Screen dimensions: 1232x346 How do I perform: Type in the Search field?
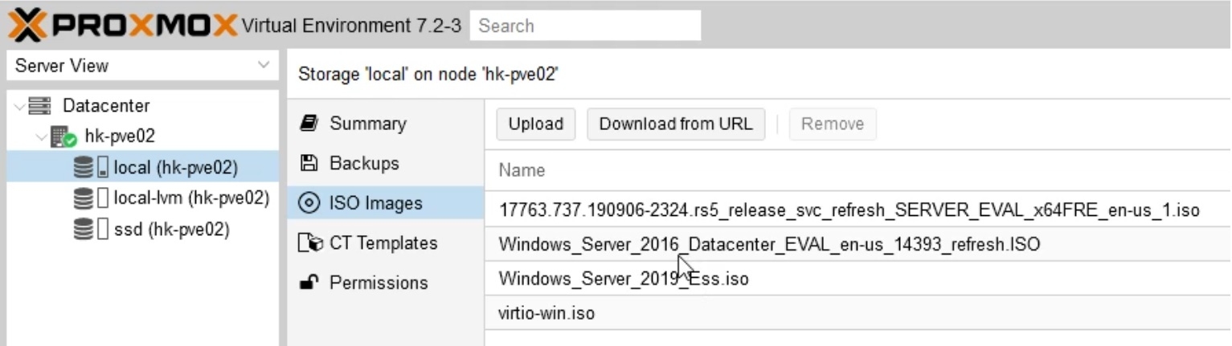pyautogui.click(x=584, y=26)
